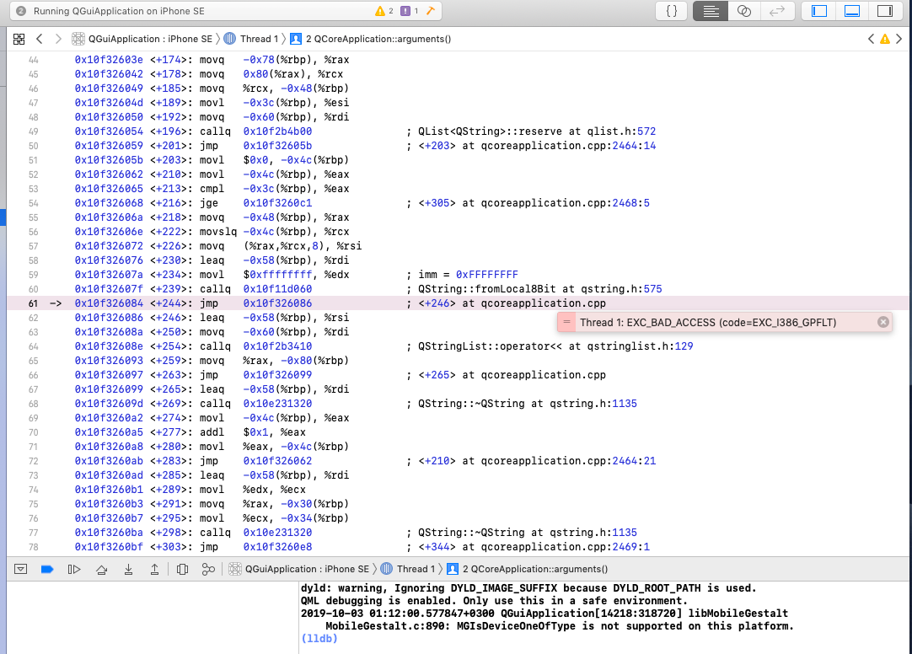The height and width of the screenshot is (654, 912).
Task: Toggle the navigator panel
Action: pos(818,11)
